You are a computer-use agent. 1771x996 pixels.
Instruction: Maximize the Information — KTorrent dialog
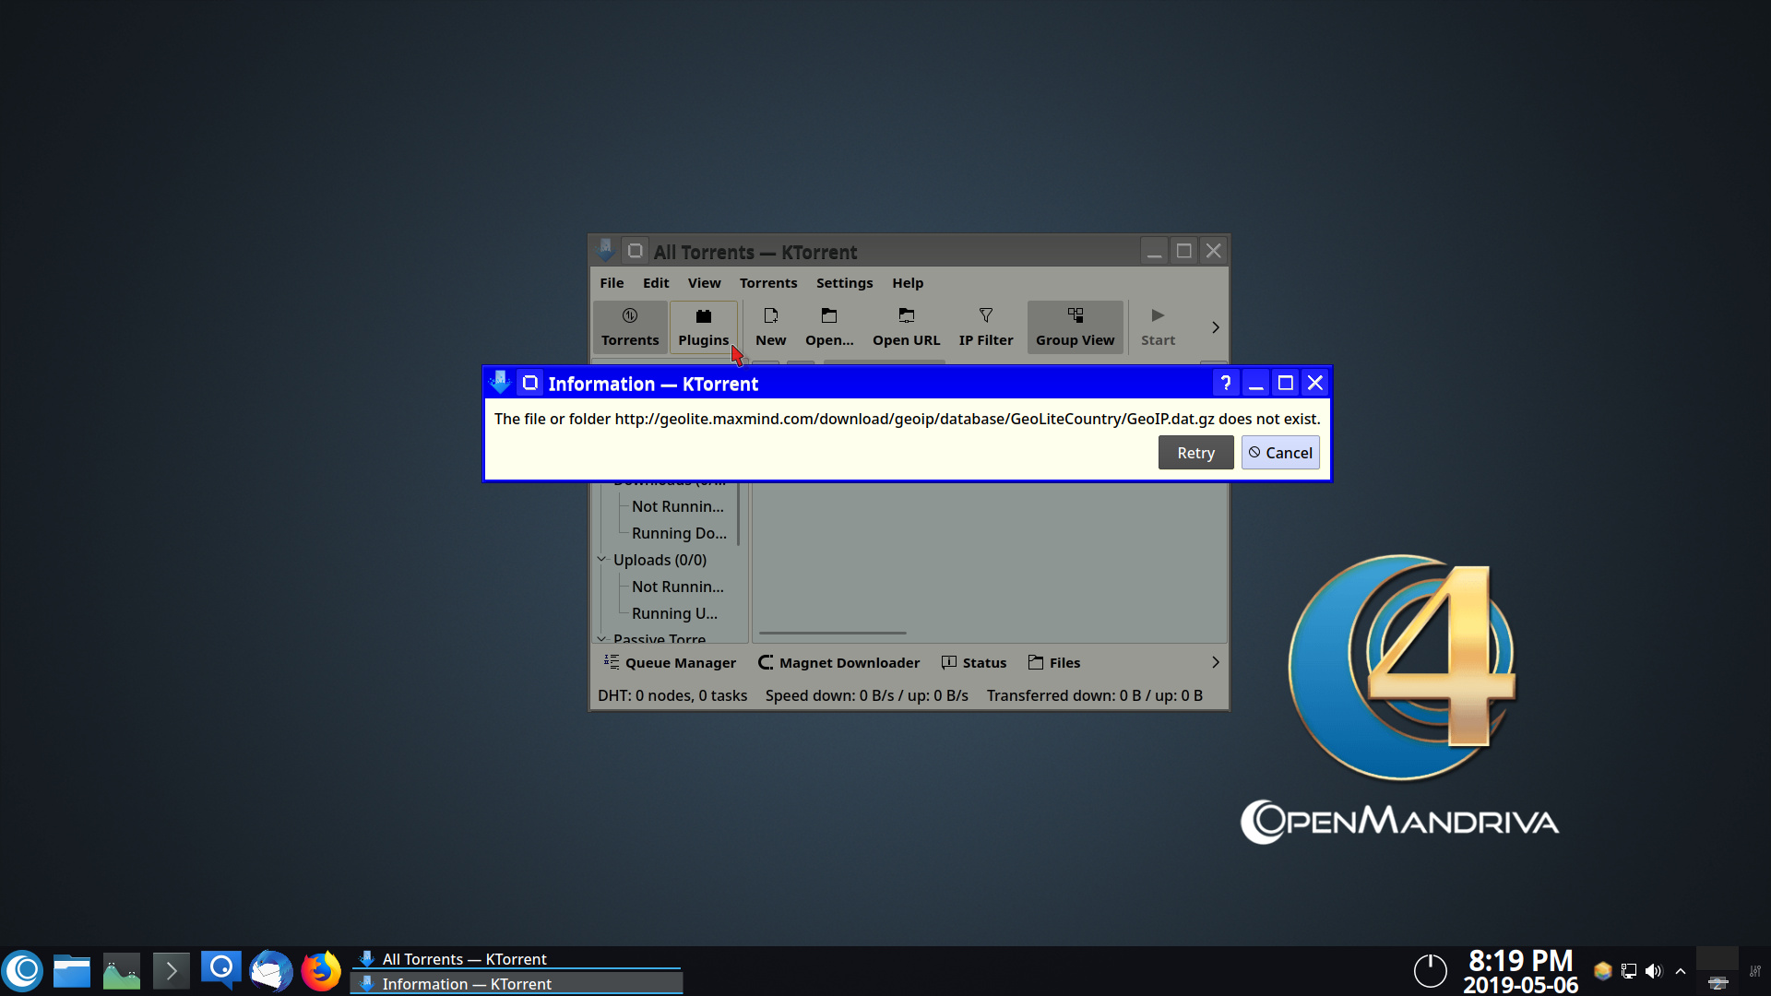1285,383
